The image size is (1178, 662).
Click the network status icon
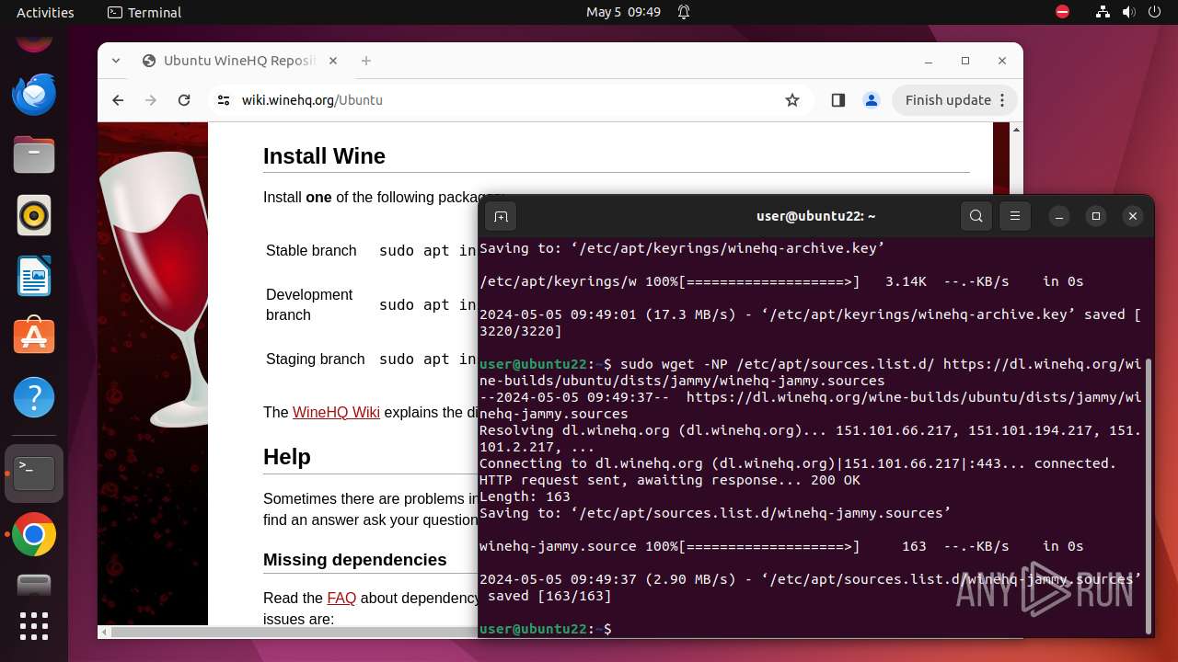coord(1103,12)
